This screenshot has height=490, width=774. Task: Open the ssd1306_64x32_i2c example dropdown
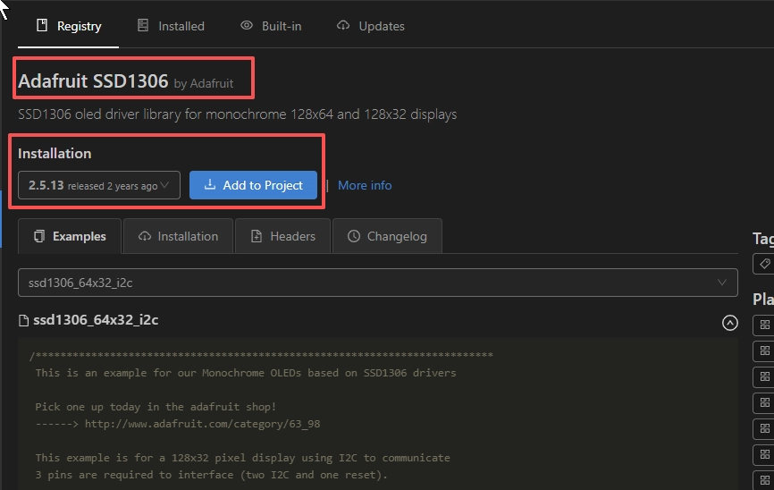pos(378,283)
